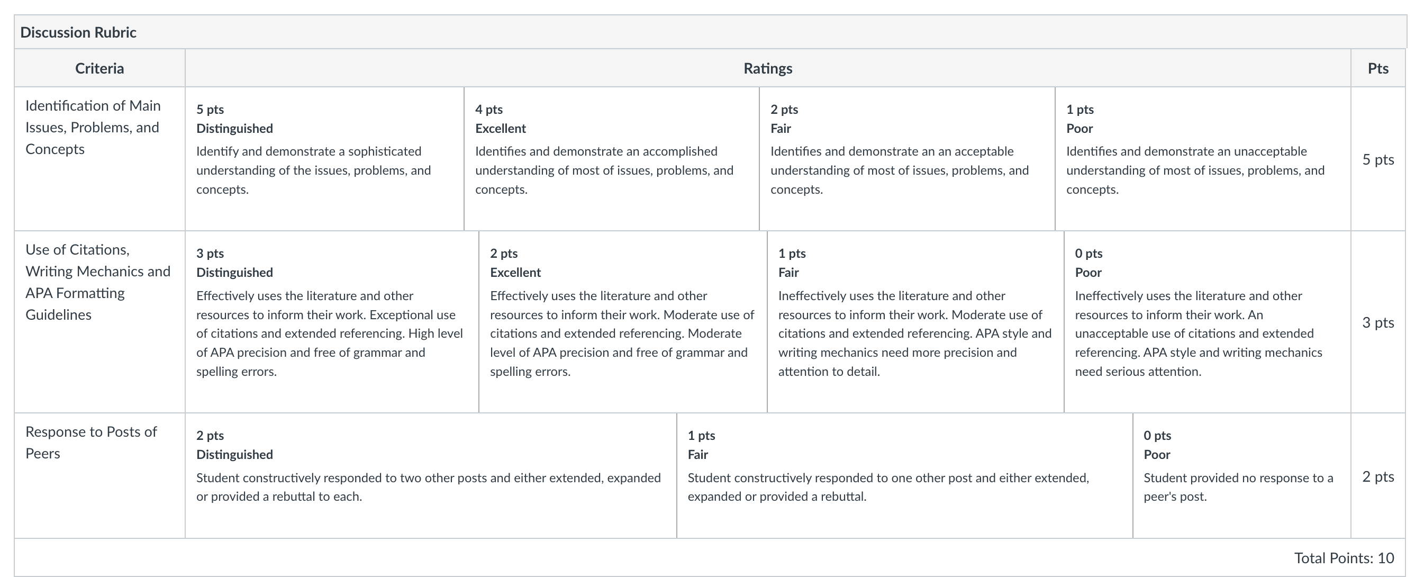Choose 0 pts Poor for Response to Peers
This screenshot has width=1415, height=577.
pos(1241,475)
